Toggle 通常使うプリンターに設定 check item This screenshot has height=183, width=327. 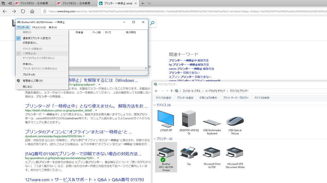pos(42,38)
